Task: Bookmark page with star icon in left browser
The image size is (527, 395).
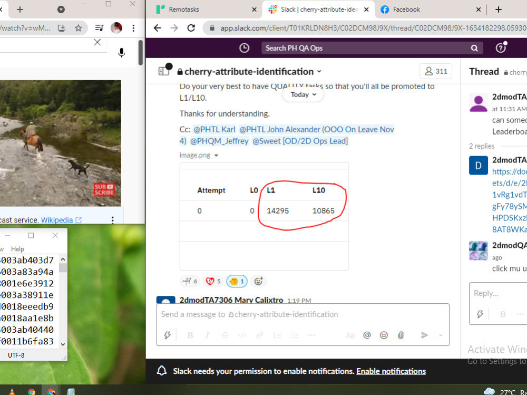Action: [x=79, y=28]
